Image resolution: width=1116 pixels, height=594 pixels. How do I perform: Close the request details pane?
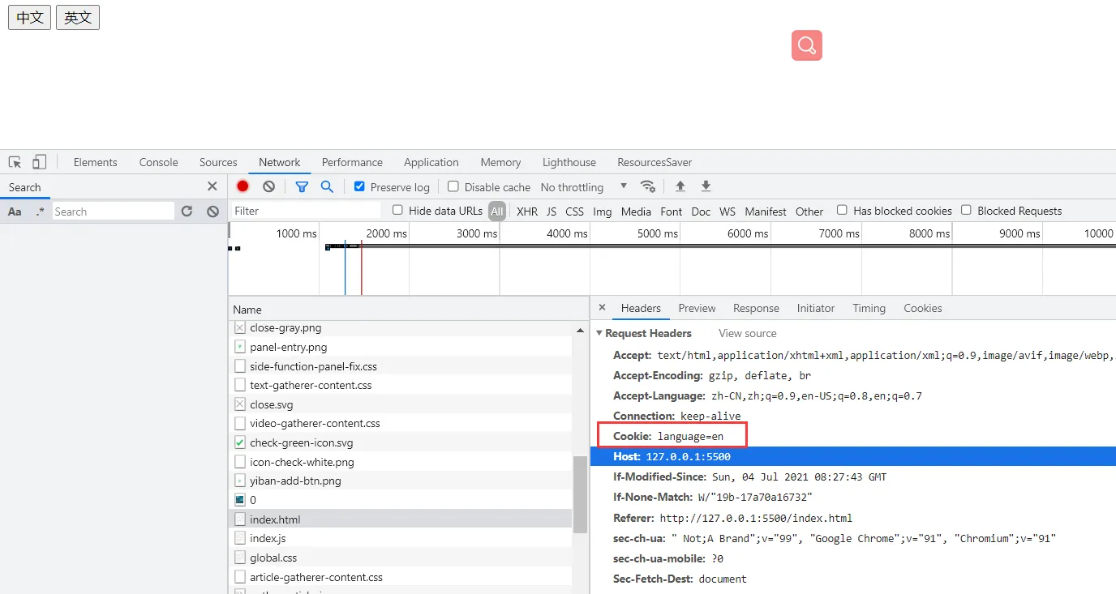602,308
